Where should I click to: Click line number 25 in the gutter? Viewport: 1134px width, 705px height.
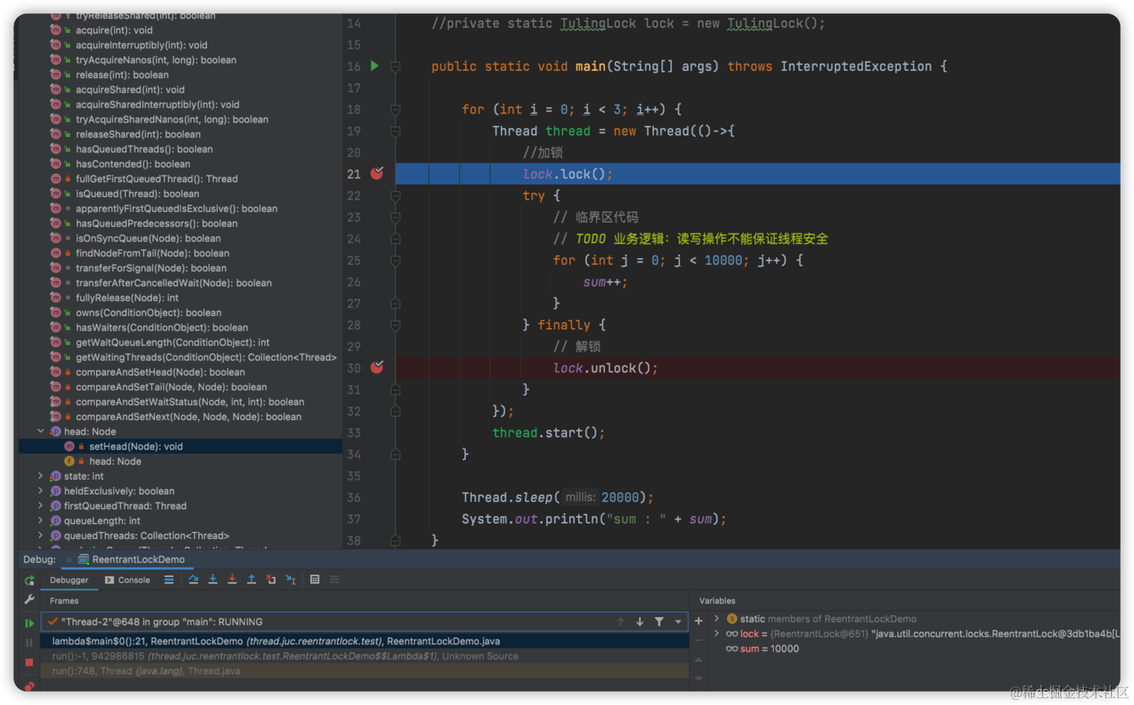coord(353,260)
